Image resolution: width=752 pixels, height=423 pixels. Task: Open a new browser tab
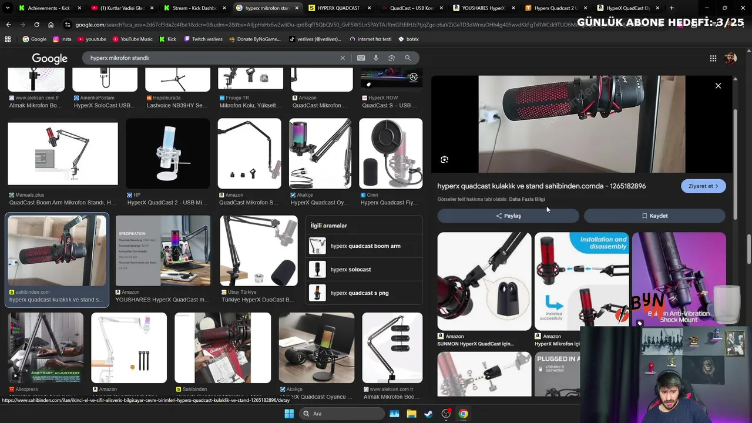672,8
